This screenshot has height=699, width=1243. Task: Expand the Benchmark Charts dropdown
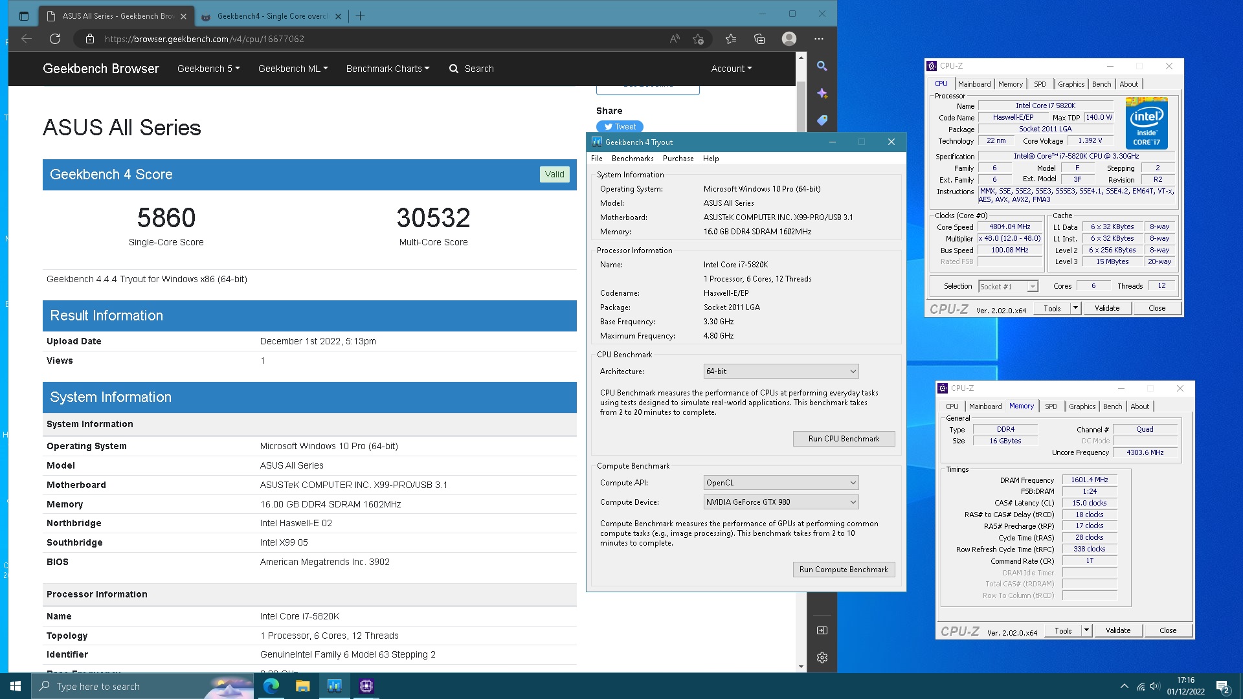(x=388, y=69)
